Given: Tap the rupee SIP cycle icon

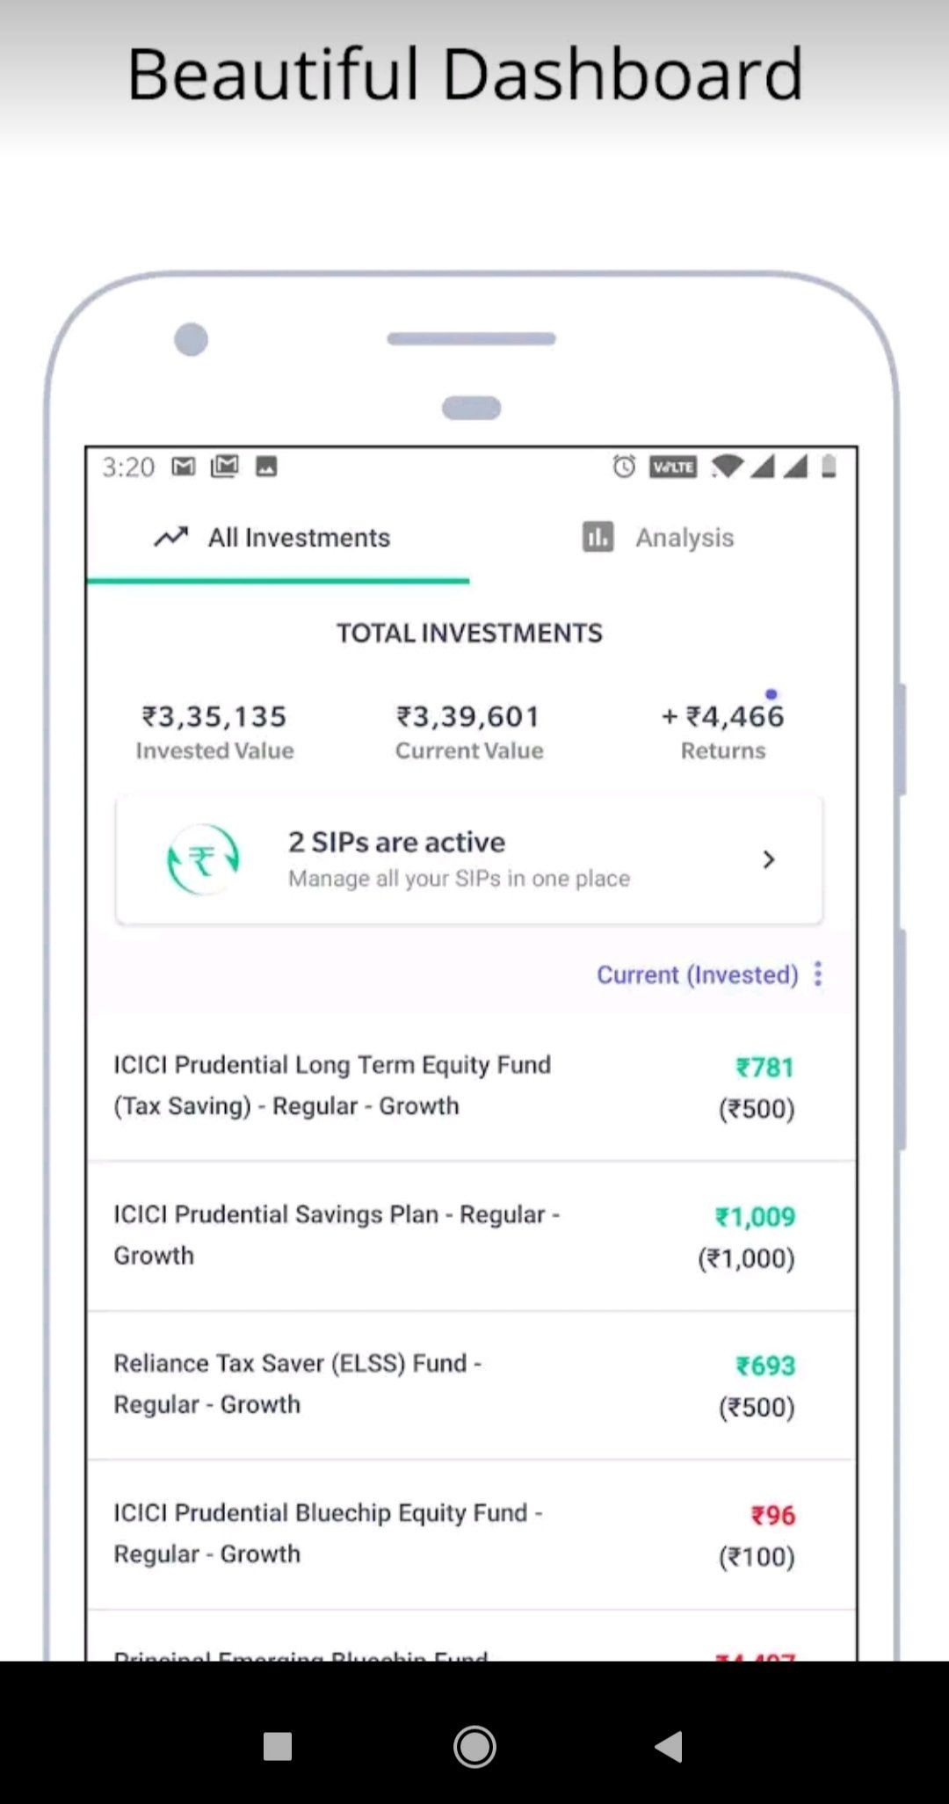Looking at the screenshot, I should 203,859.
